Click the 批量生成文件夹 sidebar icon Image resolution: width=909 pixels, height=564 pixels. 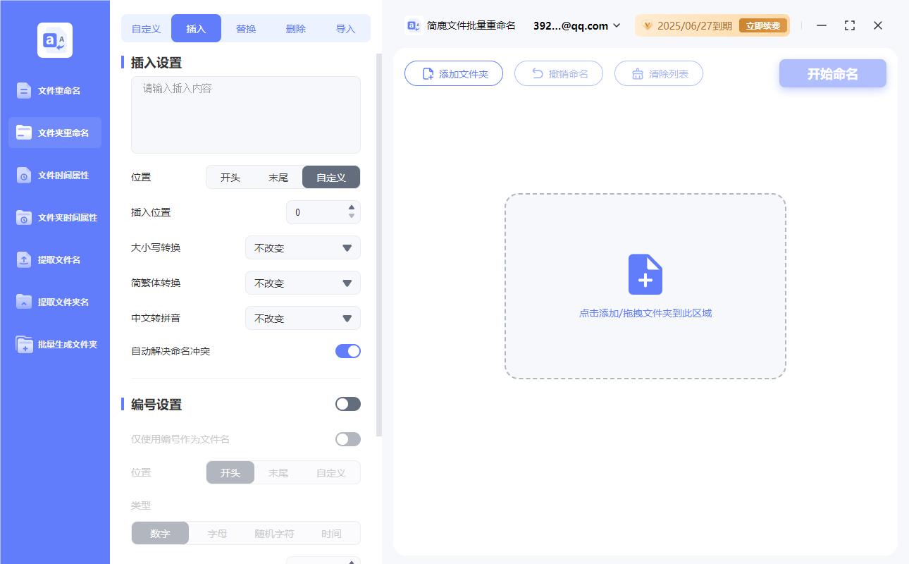point(24,344)
